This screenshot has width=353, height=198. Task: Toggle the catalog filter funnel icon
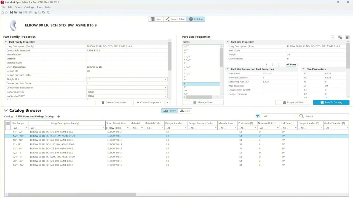tap(258, 116)
